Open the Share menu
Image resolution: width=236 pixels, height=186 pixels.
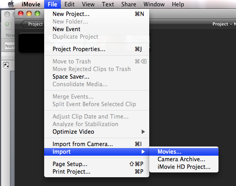(x=129, y=4)
